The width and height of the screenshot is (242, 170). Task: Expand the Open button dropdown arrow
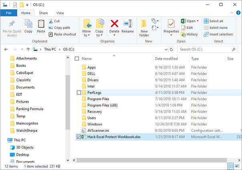pos(198,21)
